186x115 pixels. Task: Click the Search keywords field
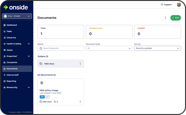(61, 48)
